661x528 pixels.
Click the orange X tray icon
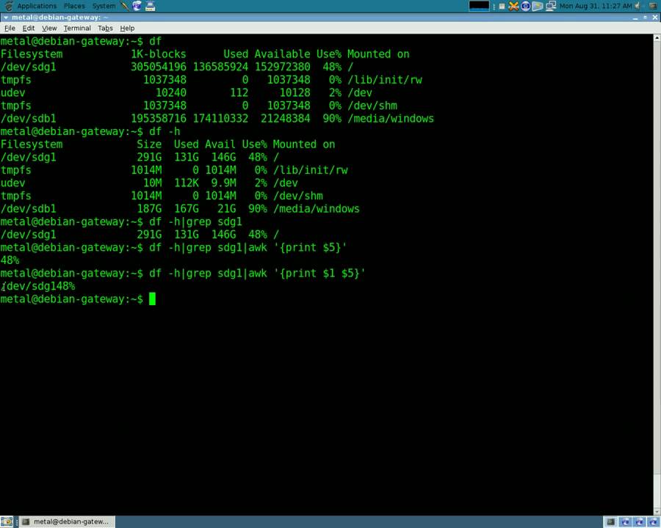pyautogui.click(x=513, y=6)
